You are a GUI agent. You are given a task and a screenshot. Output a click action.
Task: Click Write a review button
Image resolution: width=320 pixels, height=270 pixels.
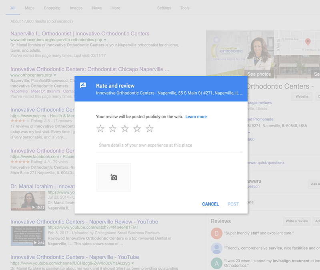296,221
